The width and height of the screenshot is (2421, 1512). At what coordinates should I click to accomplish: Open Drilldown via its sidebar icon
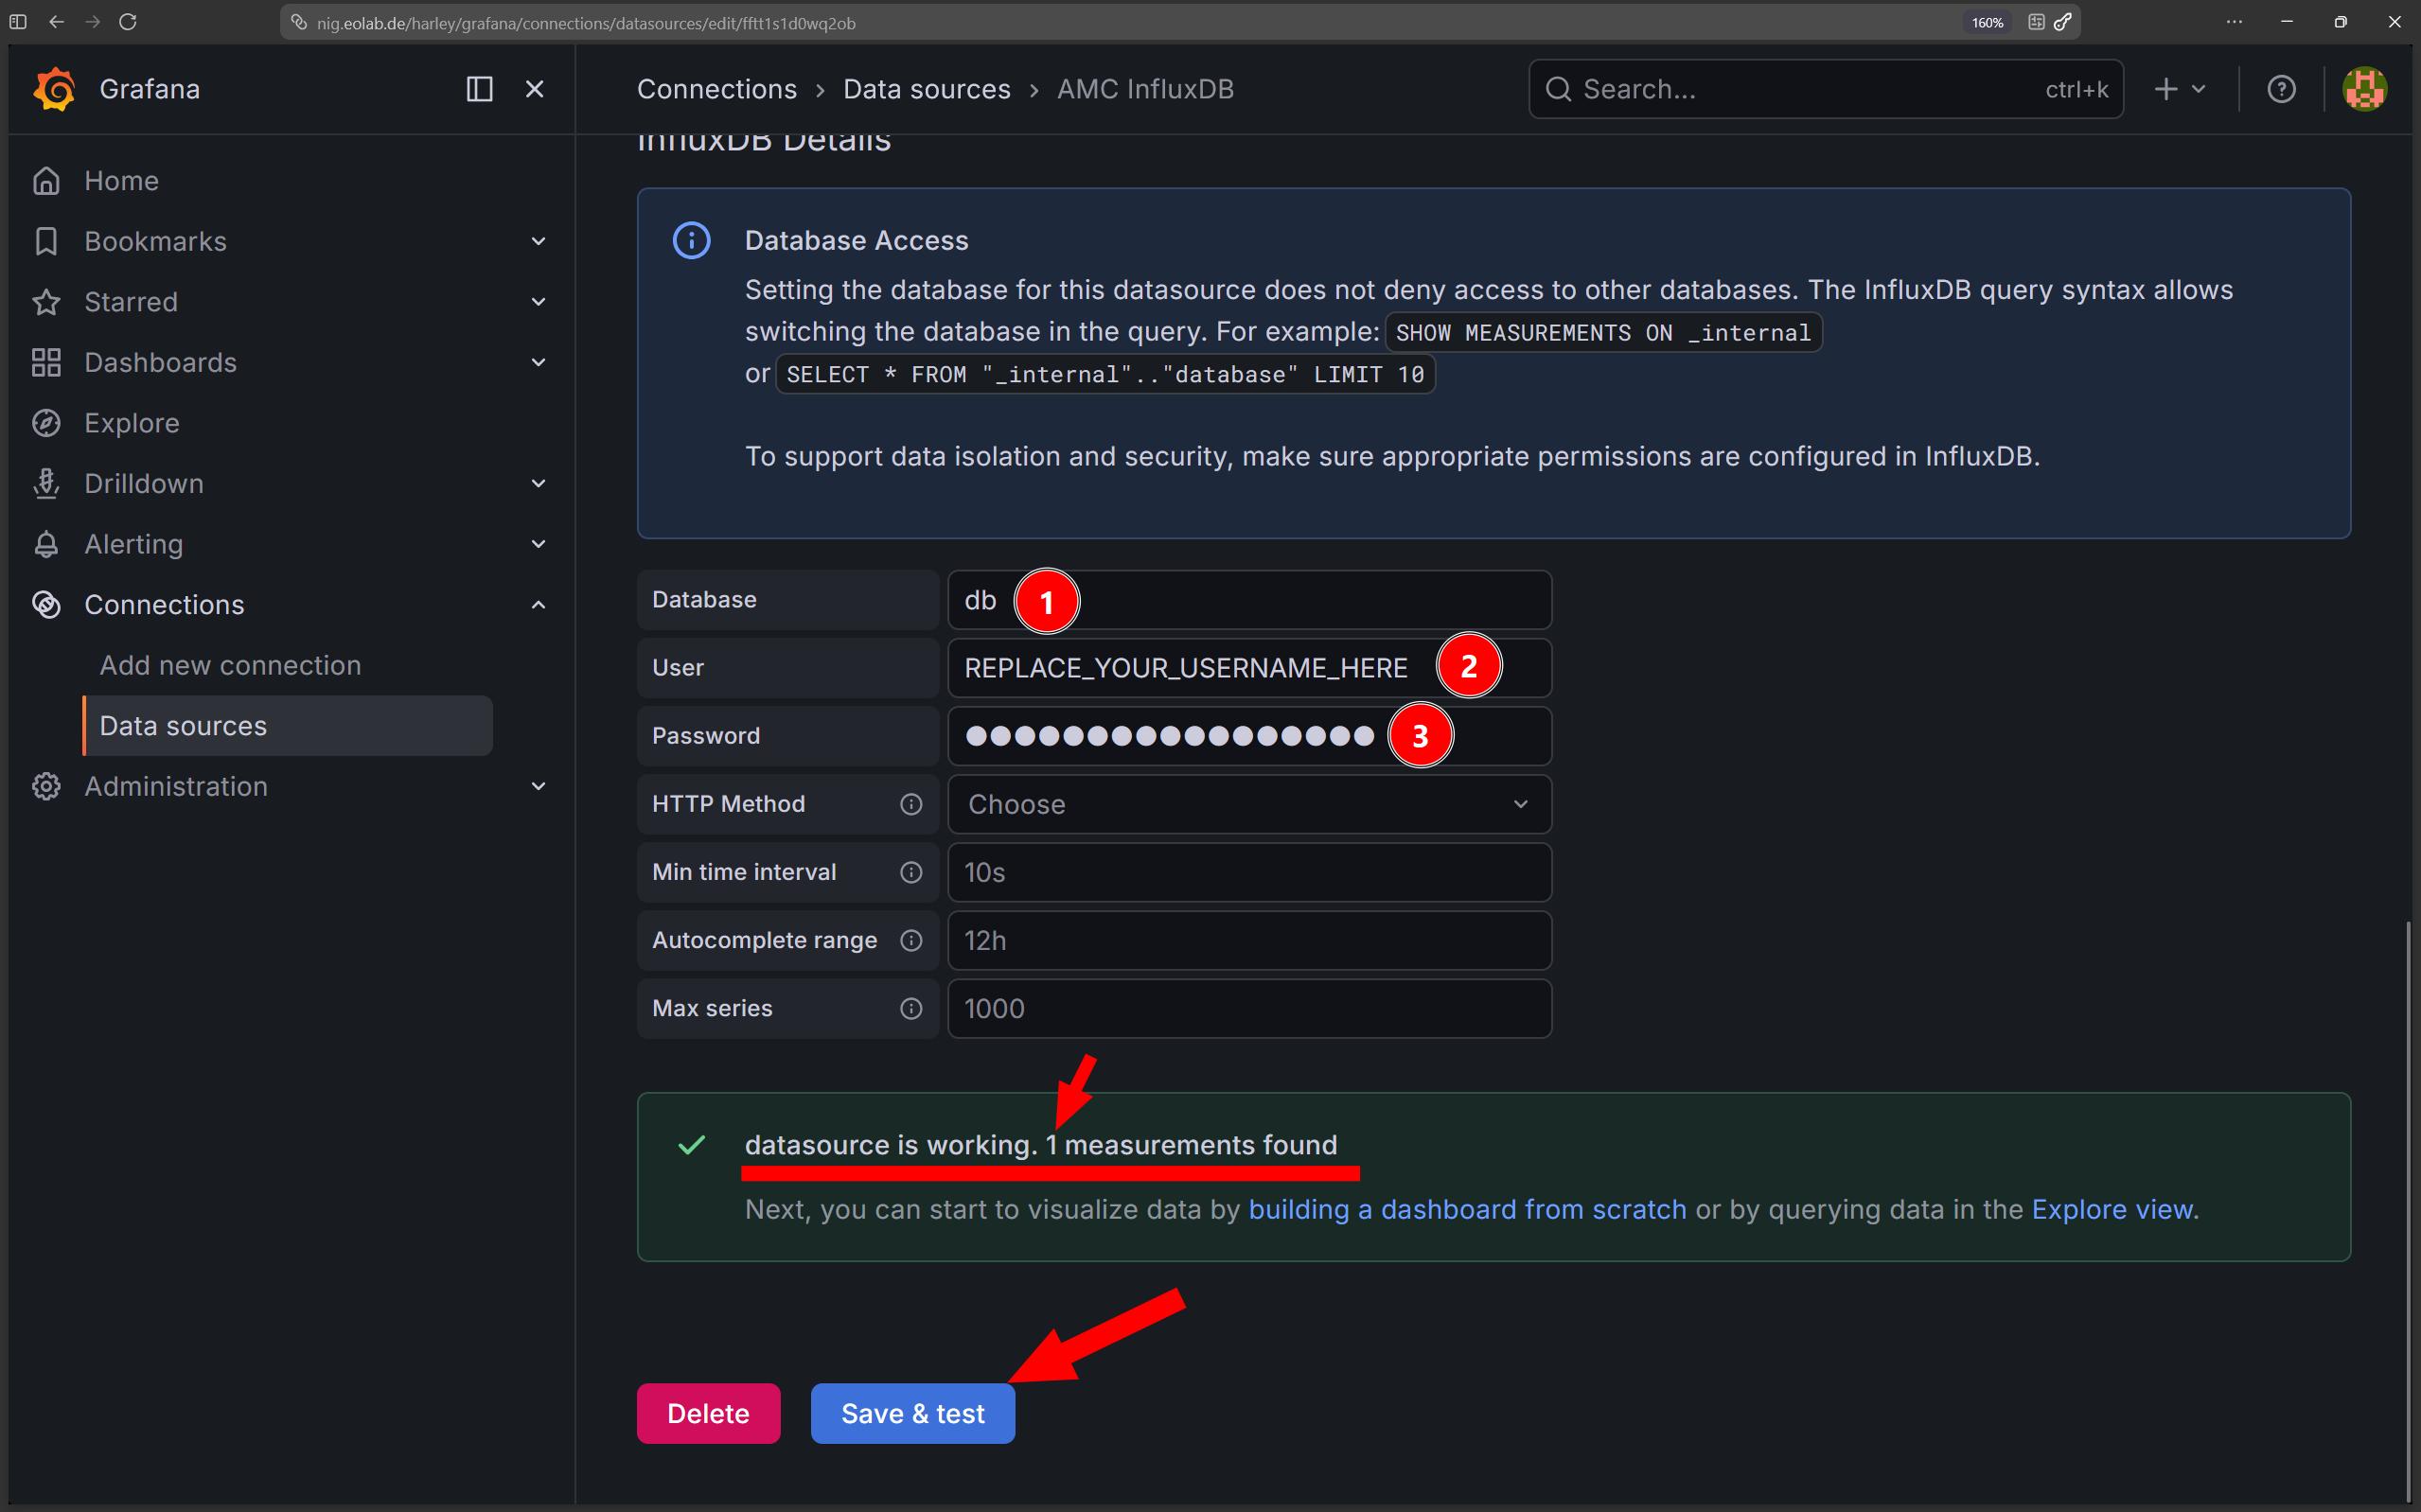46,484
